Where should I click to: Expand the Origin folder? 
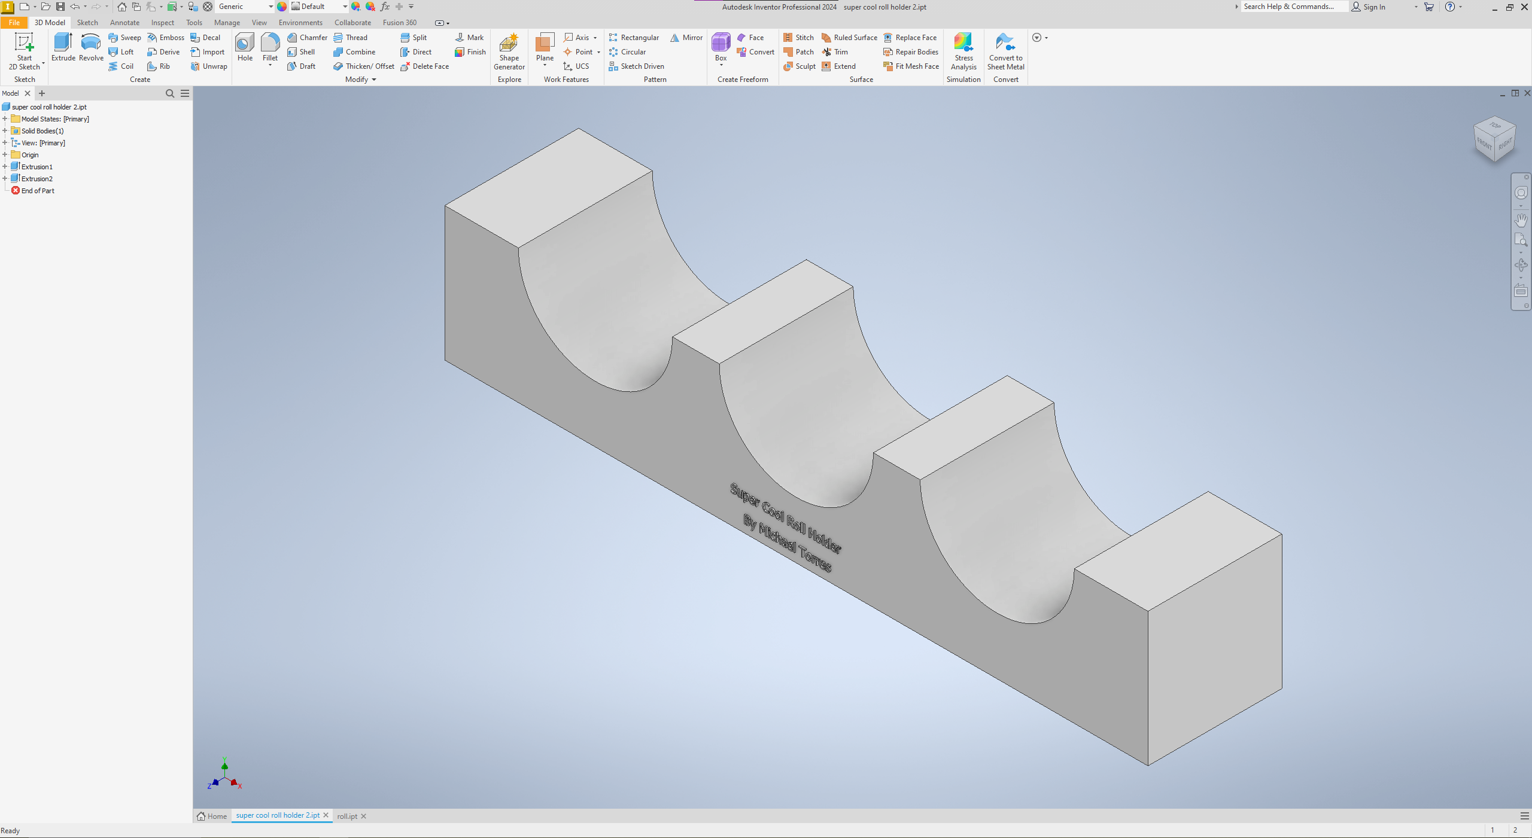coord(5,155)
